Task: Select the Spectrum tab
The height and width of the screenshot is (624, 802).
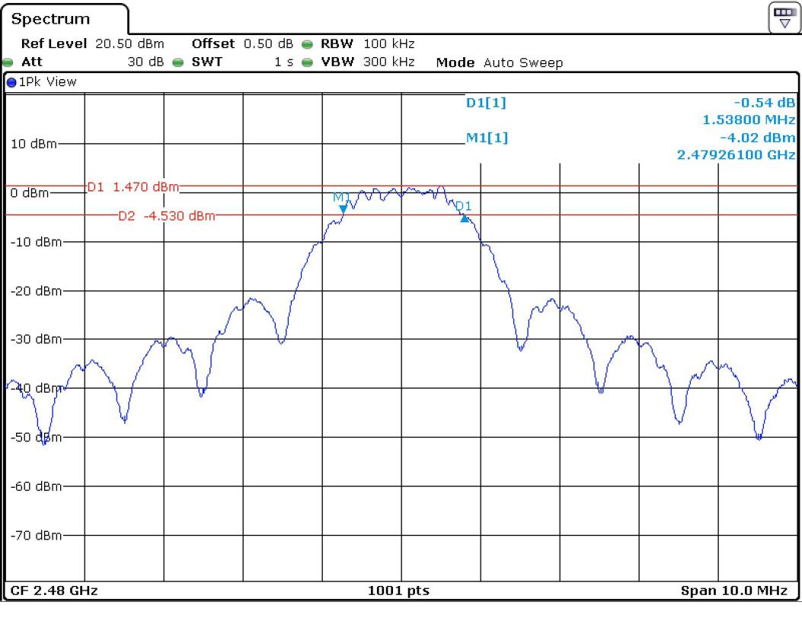Action: 50,19
